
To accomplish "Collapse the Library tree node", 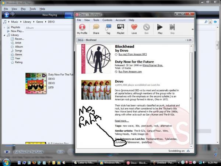I will [4, 35].
